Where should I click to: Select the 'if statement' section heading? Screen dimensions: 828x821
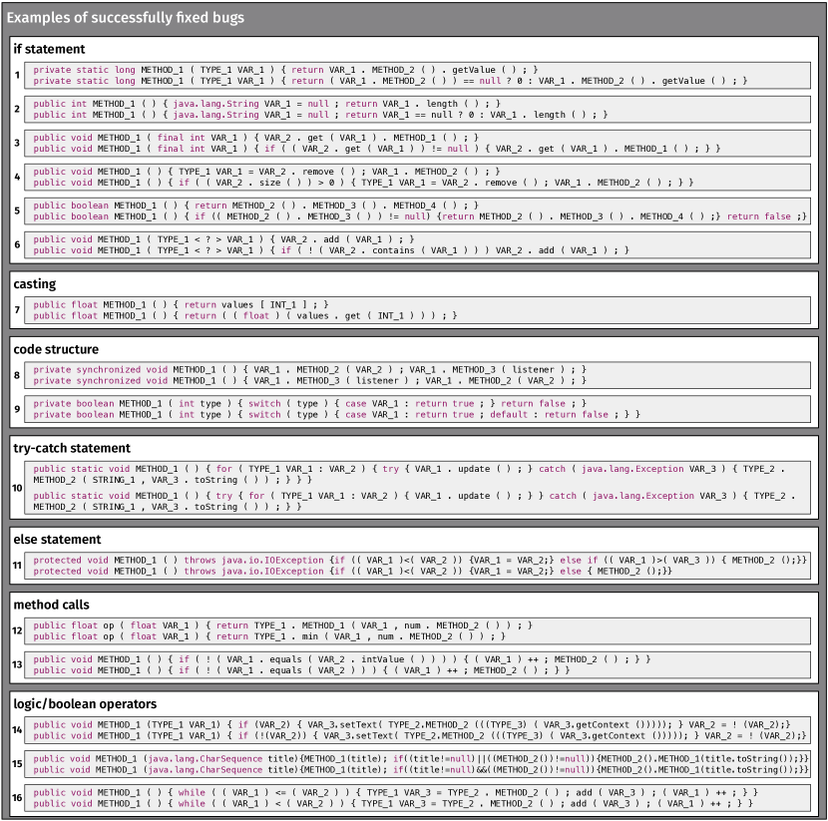[x=49, y=48]
